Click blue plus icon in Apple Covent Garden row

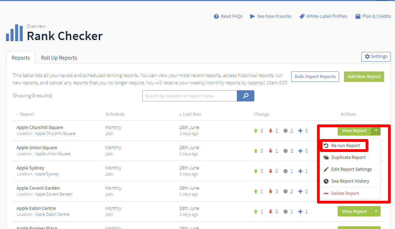click(x=300, y=191)
